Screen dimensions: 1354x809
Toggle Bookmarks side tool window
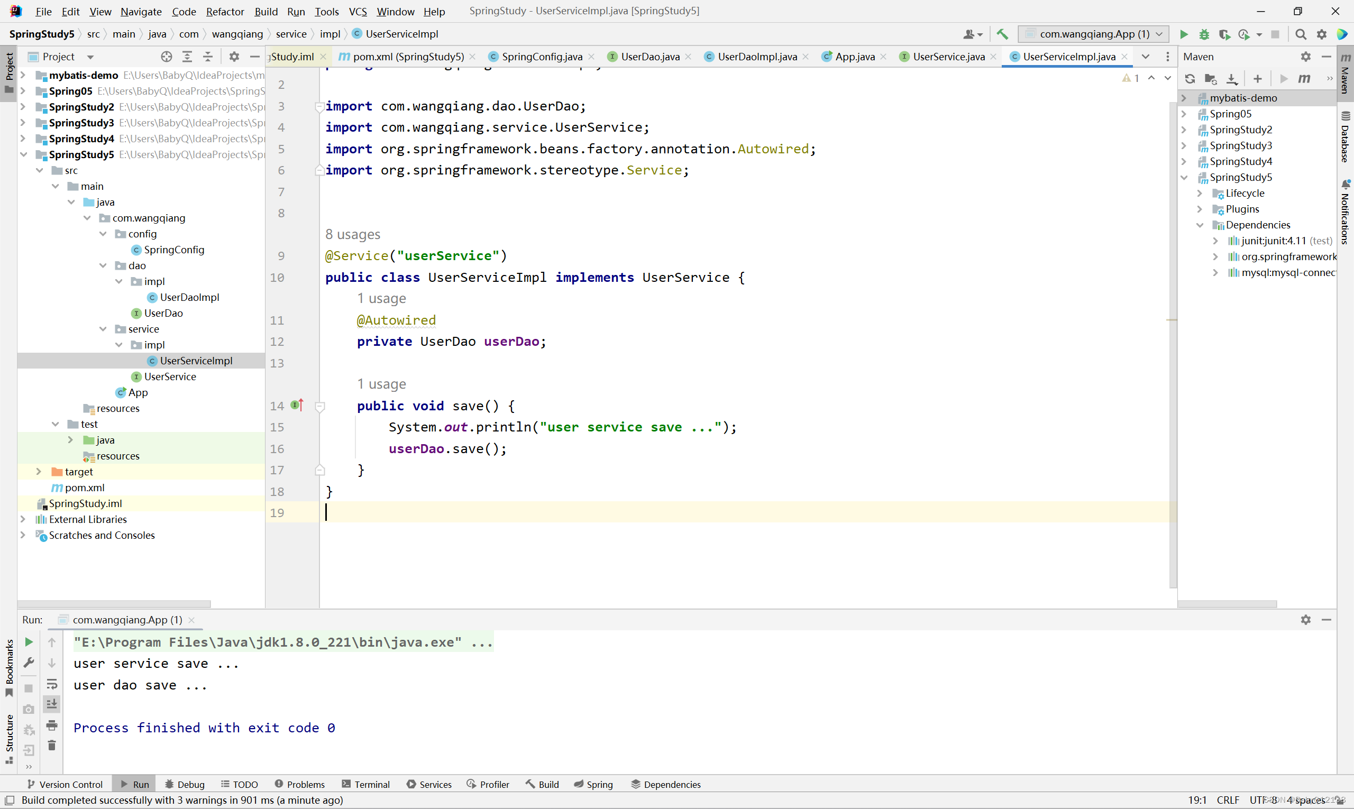8,668
